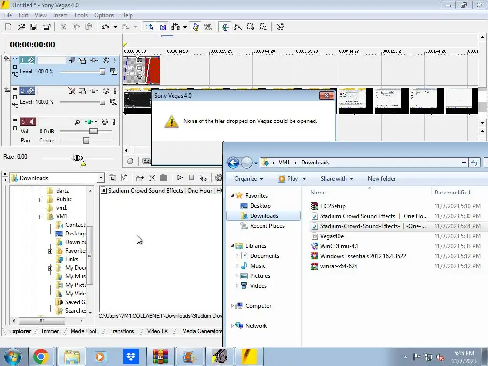Expand the Favorites node under VM1
This screenshot has width=488, height=366.
50,251
